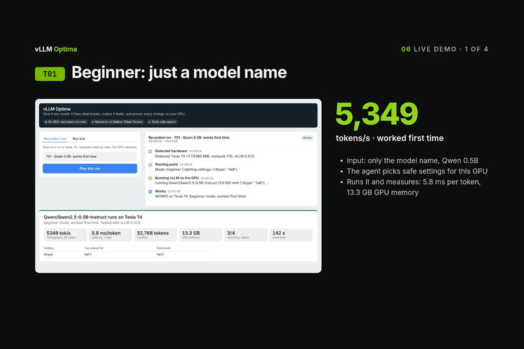Click the You asked for column header
524x349 pixels.
94,248
